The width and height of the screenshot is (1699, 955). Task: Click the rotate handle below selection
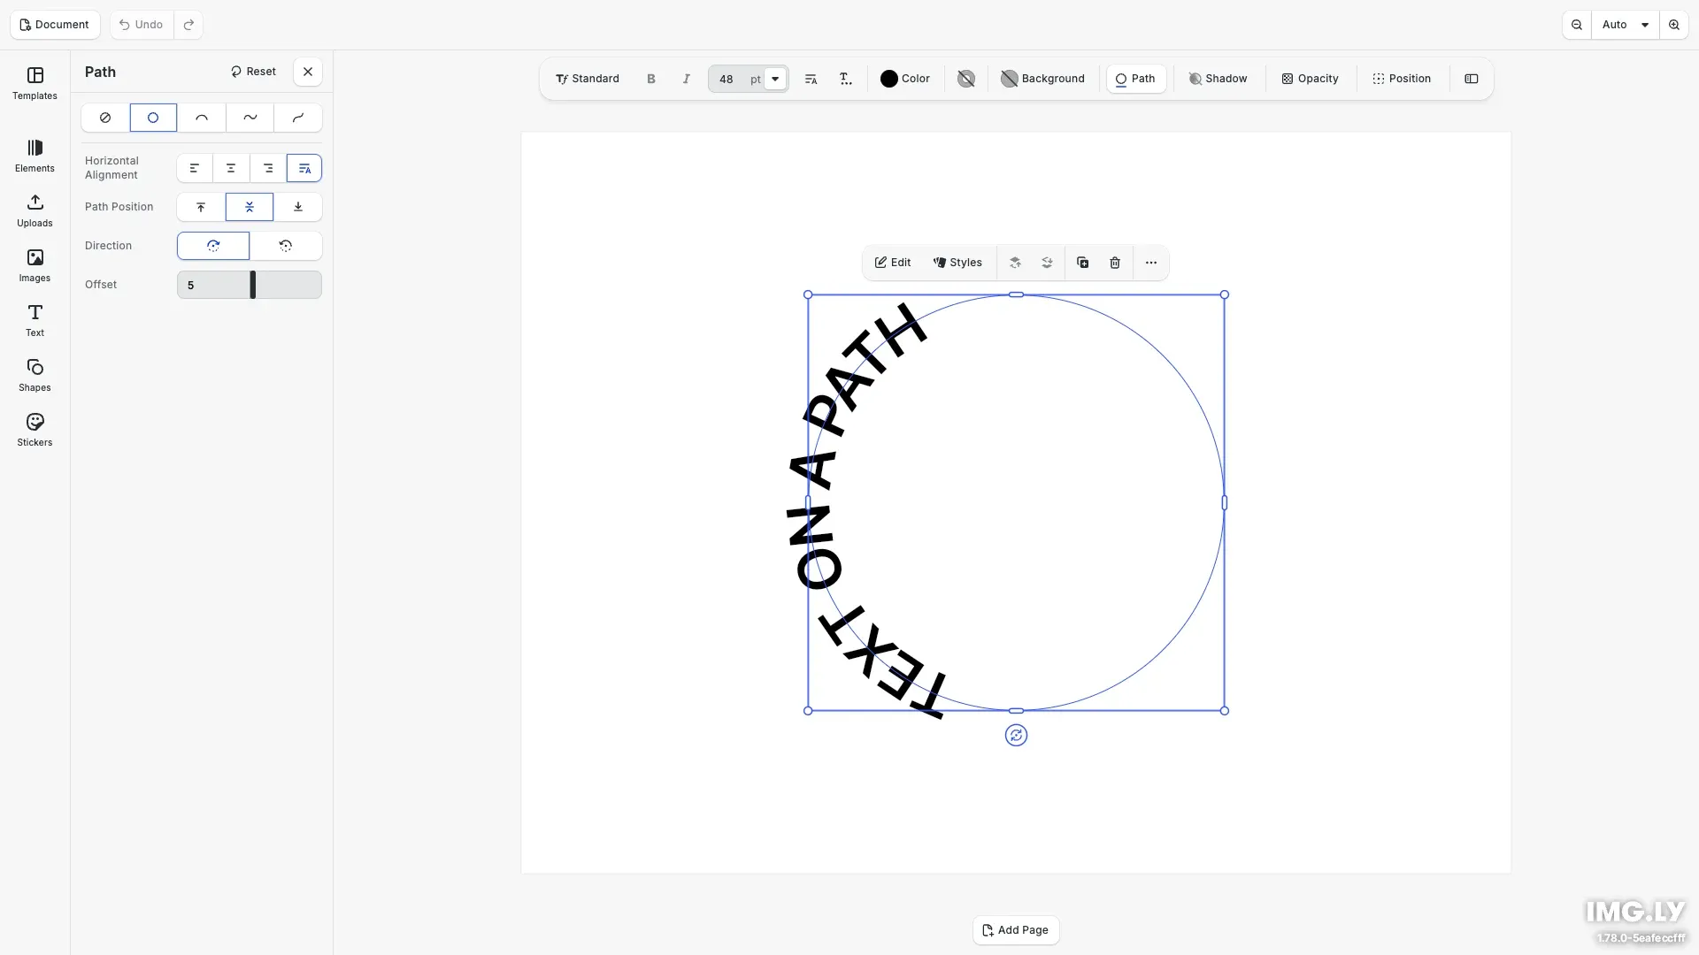pos(1016,736)
